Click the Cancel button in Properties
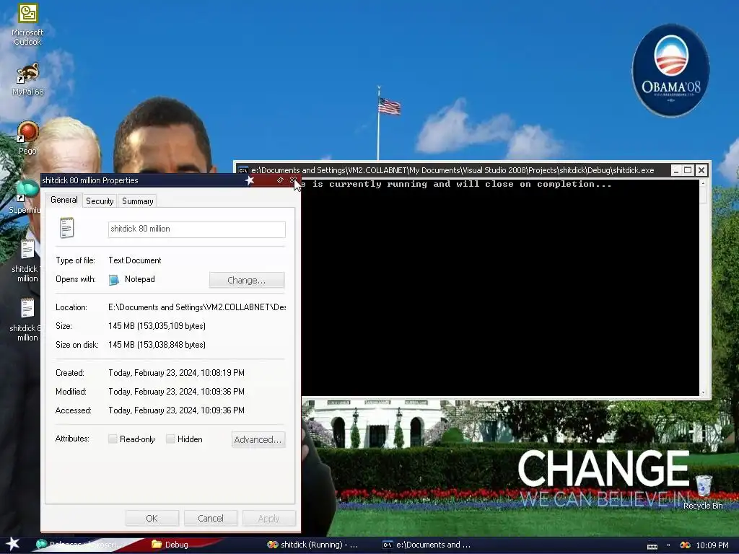 pyautogui.click(x=210, y=518)
